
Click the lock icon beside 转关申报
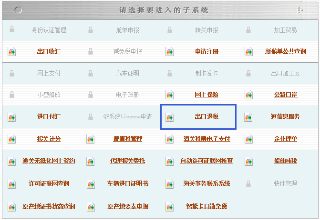pos(170,30)
